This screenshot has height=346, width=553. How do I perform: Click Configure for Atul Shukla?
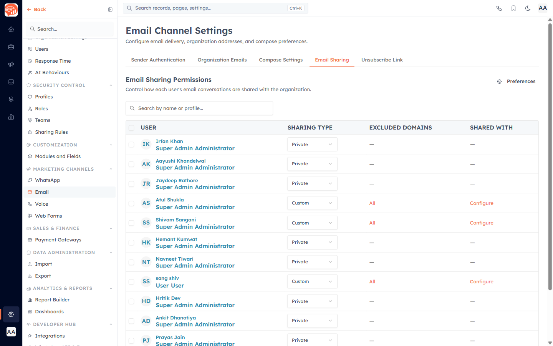tap(482, 203)
